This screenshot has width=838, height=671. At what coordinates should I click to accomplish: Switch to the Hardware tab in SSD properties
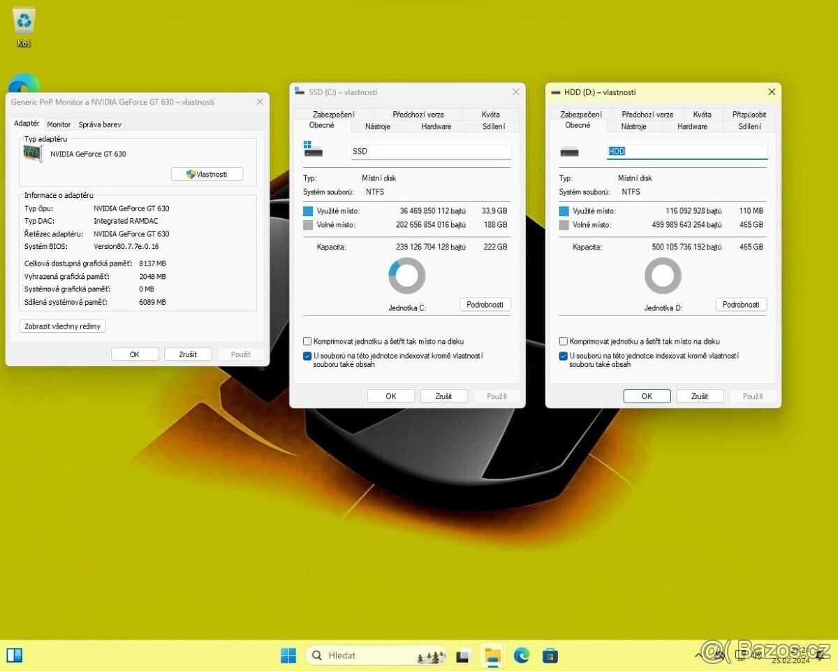[436, 127]
